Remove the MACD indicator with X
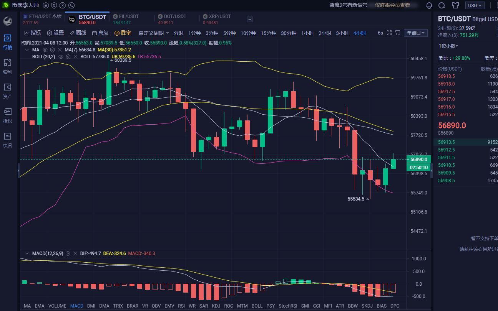Viewport: 498px width, 311px height. pos(75,253)
